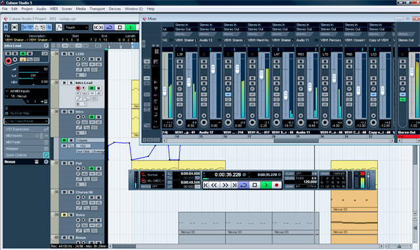Expand the Notepad inspector section

(26, 149)
